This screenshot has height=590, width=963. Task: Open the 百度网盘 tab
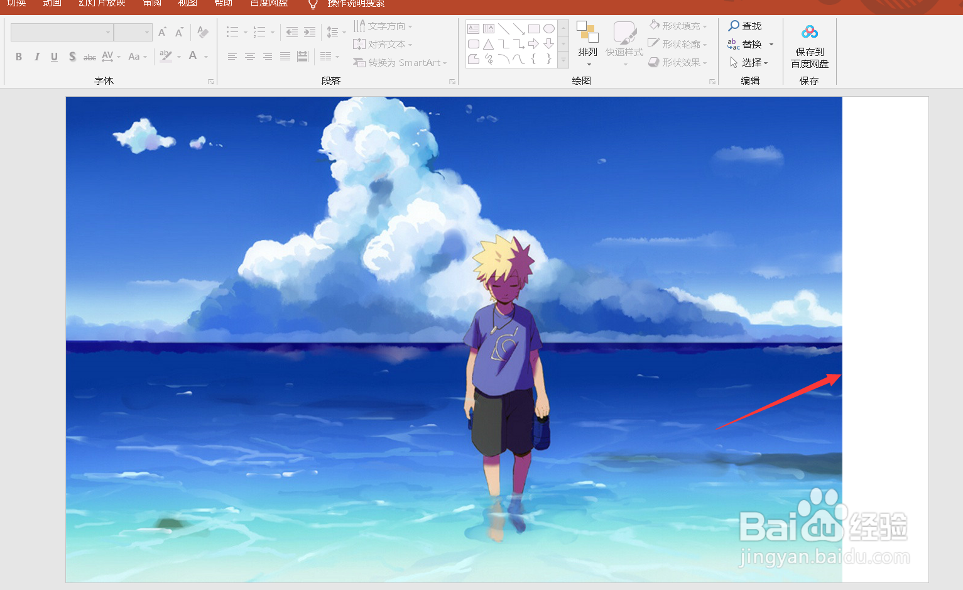tap(269, 3)
